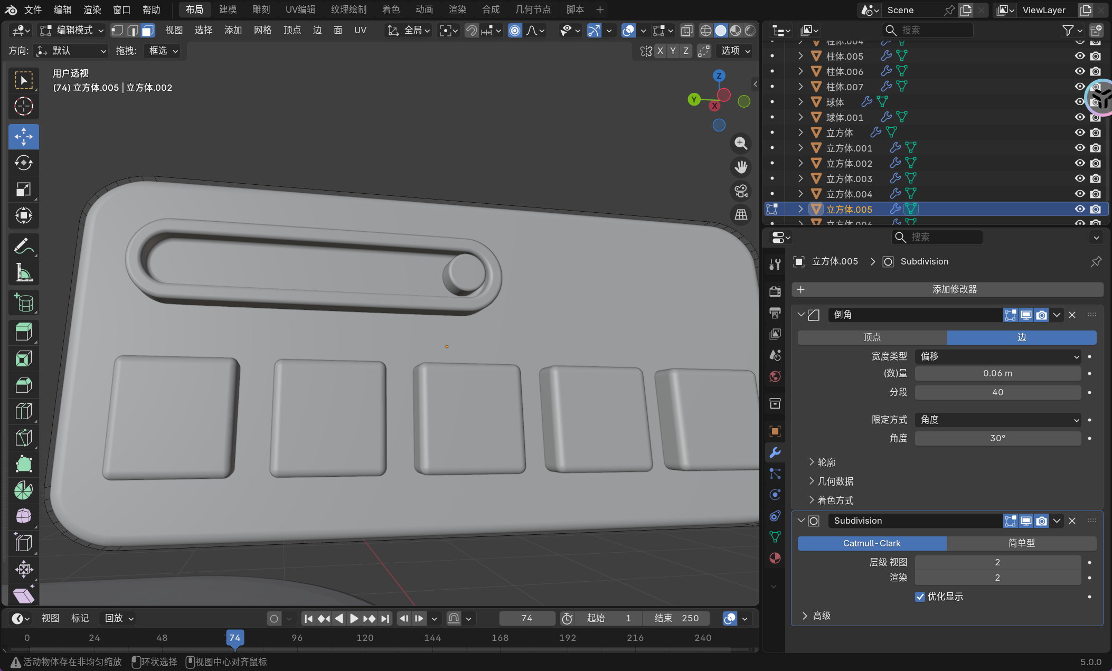The width and height of the screenshot is (1112, 671).
Task: Click the 分段 value field showing 40
Action: pyautogui.click(x=997, y=392)
